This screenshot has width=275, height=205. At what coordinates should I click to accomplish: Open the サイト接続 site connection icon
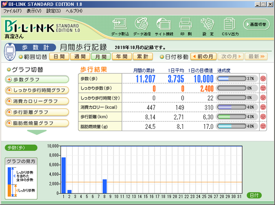[163, 24]
